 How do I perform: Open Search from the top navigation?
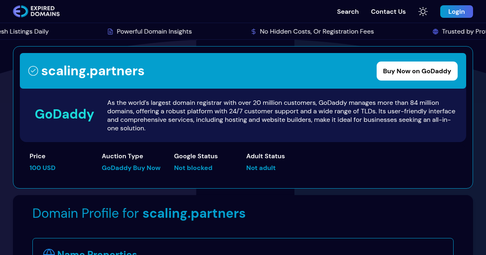(x=347, y=12)
